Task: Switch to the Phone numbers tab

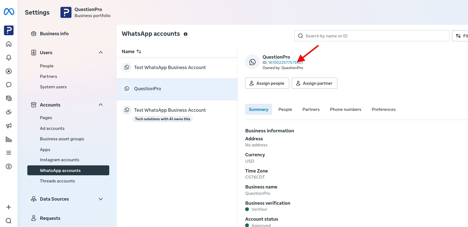Action: [345, 110]
